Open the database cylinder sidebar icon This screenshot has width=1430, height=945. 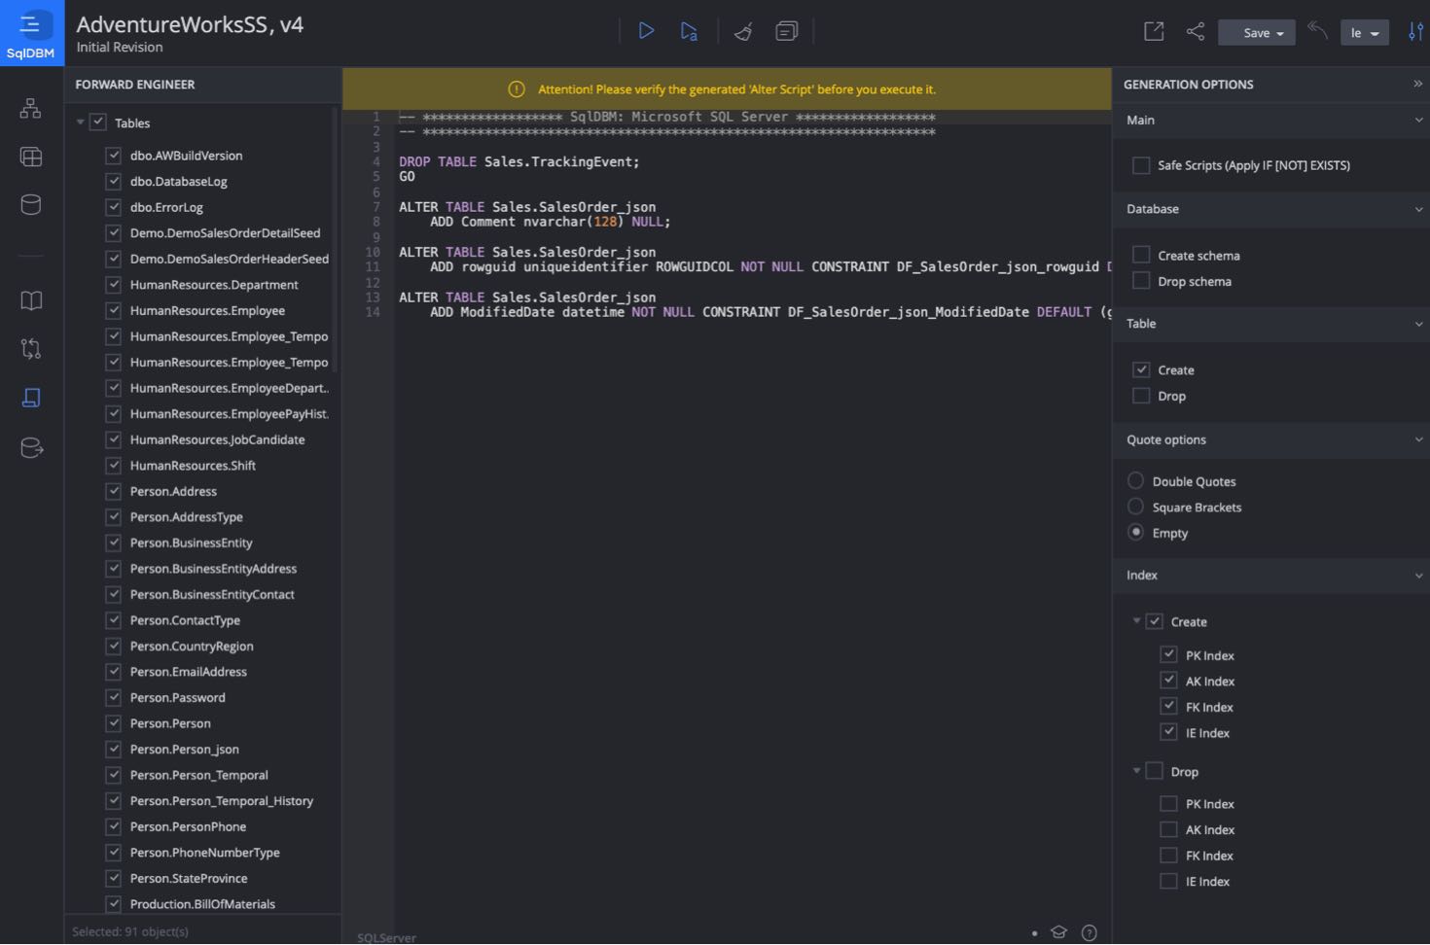(x=31, y=204)
